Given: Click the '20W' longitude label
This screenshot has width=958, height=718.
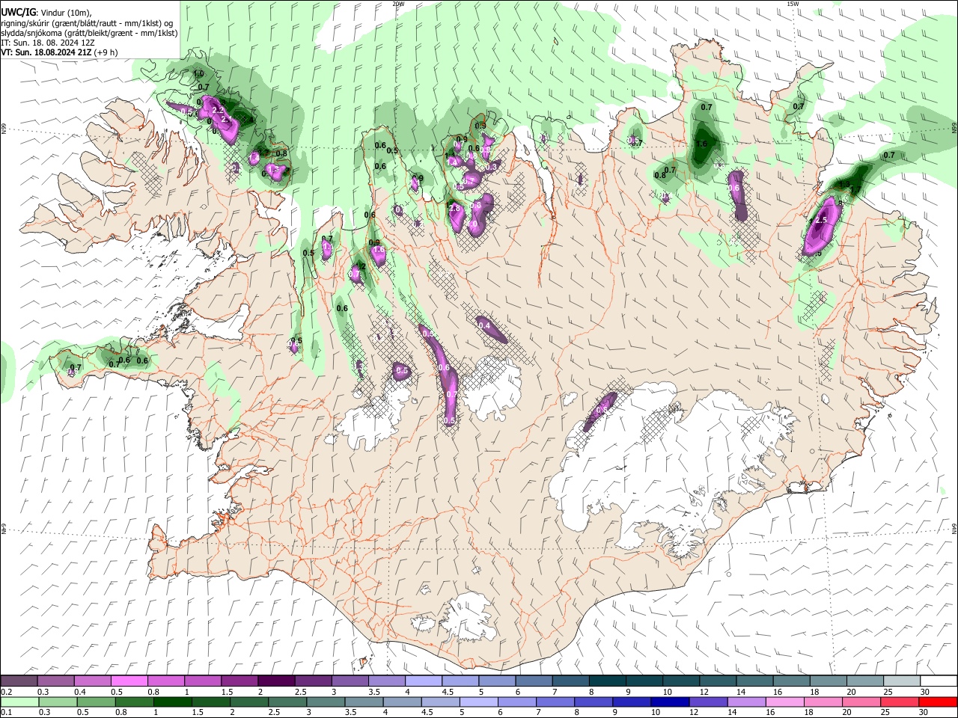Looking at the screenshot, I should click(398, 4).
